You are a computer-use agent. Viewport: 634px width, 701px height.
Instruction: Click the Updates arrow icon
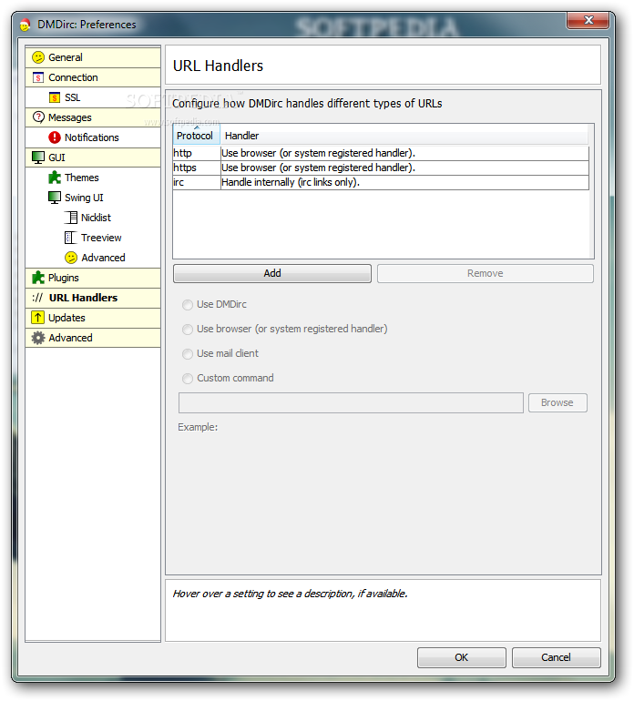coord(38,318)
